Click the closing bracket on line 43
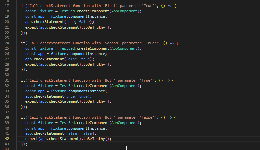This screenshot has width=260, height=150. pos(22,144)
